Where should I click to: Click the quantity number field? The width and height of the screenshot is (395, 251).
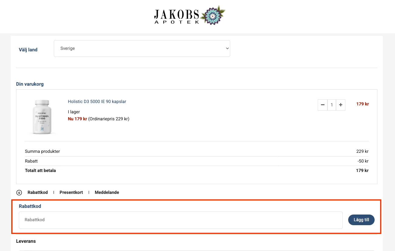coord(332,105)
